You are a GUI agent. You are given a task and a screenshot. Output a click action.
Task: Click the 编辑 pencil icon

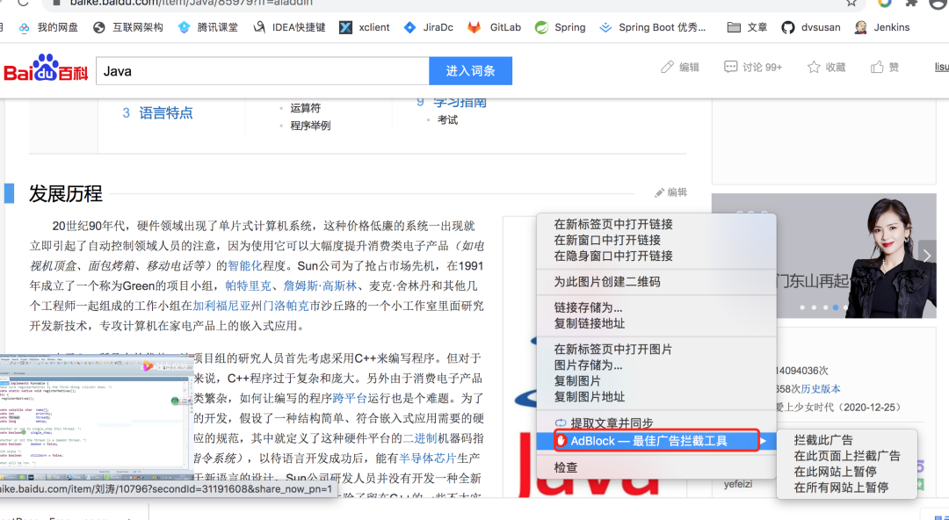tap(668, 67)
